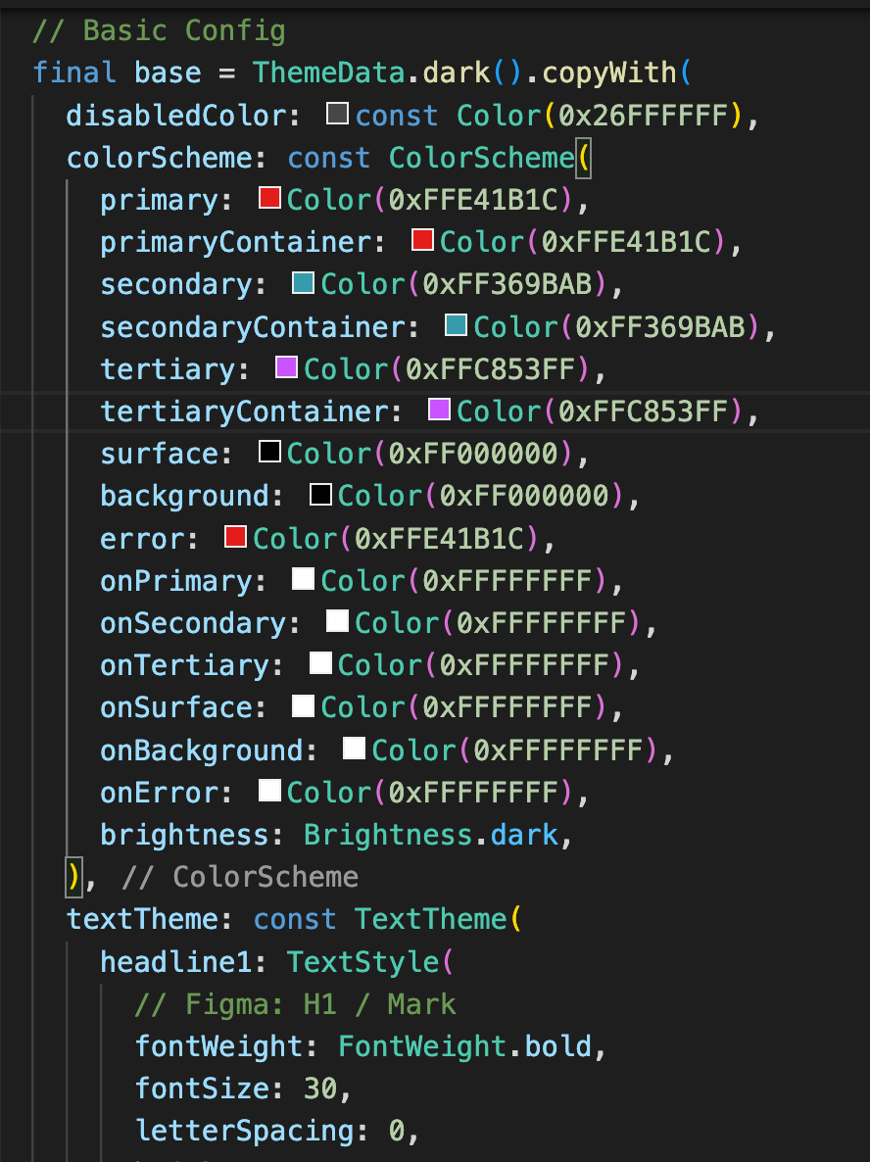This screenshot has height=1162, width=870.
Task: Click the Brightness.dark value
Action: tap(430, 835)
